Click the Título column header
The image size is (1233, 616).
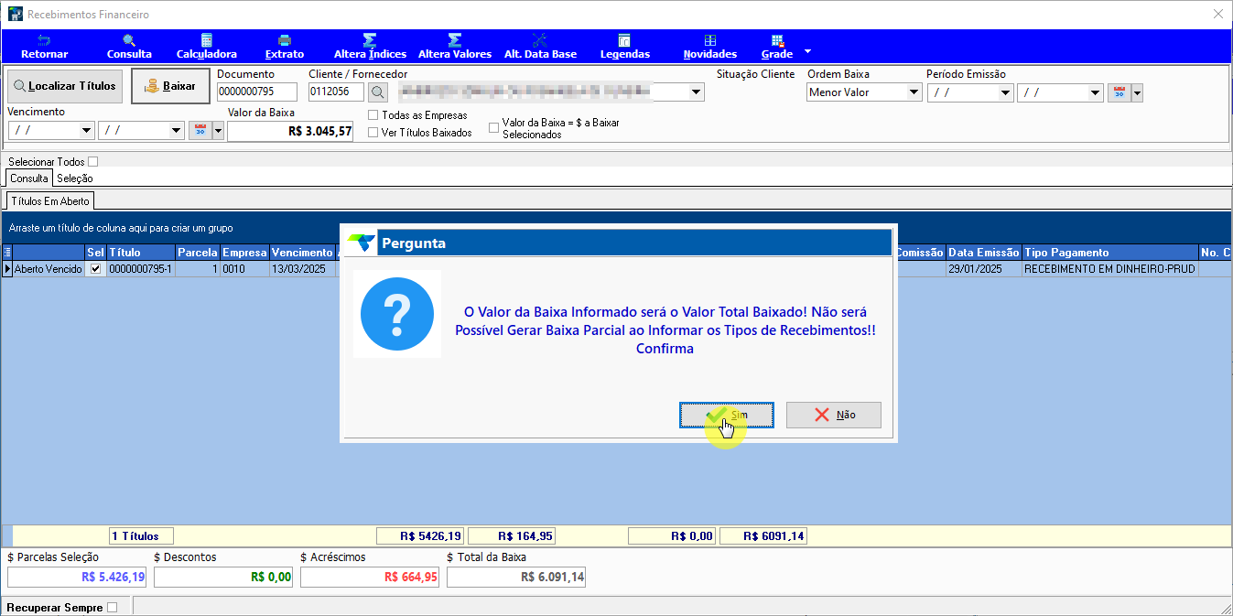[140, 253]
